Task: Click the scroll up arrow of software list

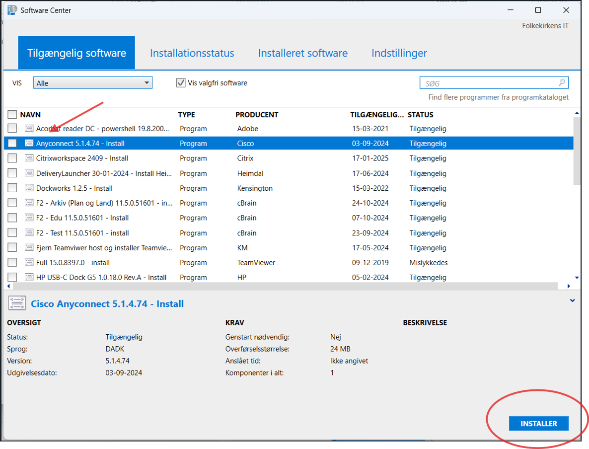Action: (x=577, y=113)
